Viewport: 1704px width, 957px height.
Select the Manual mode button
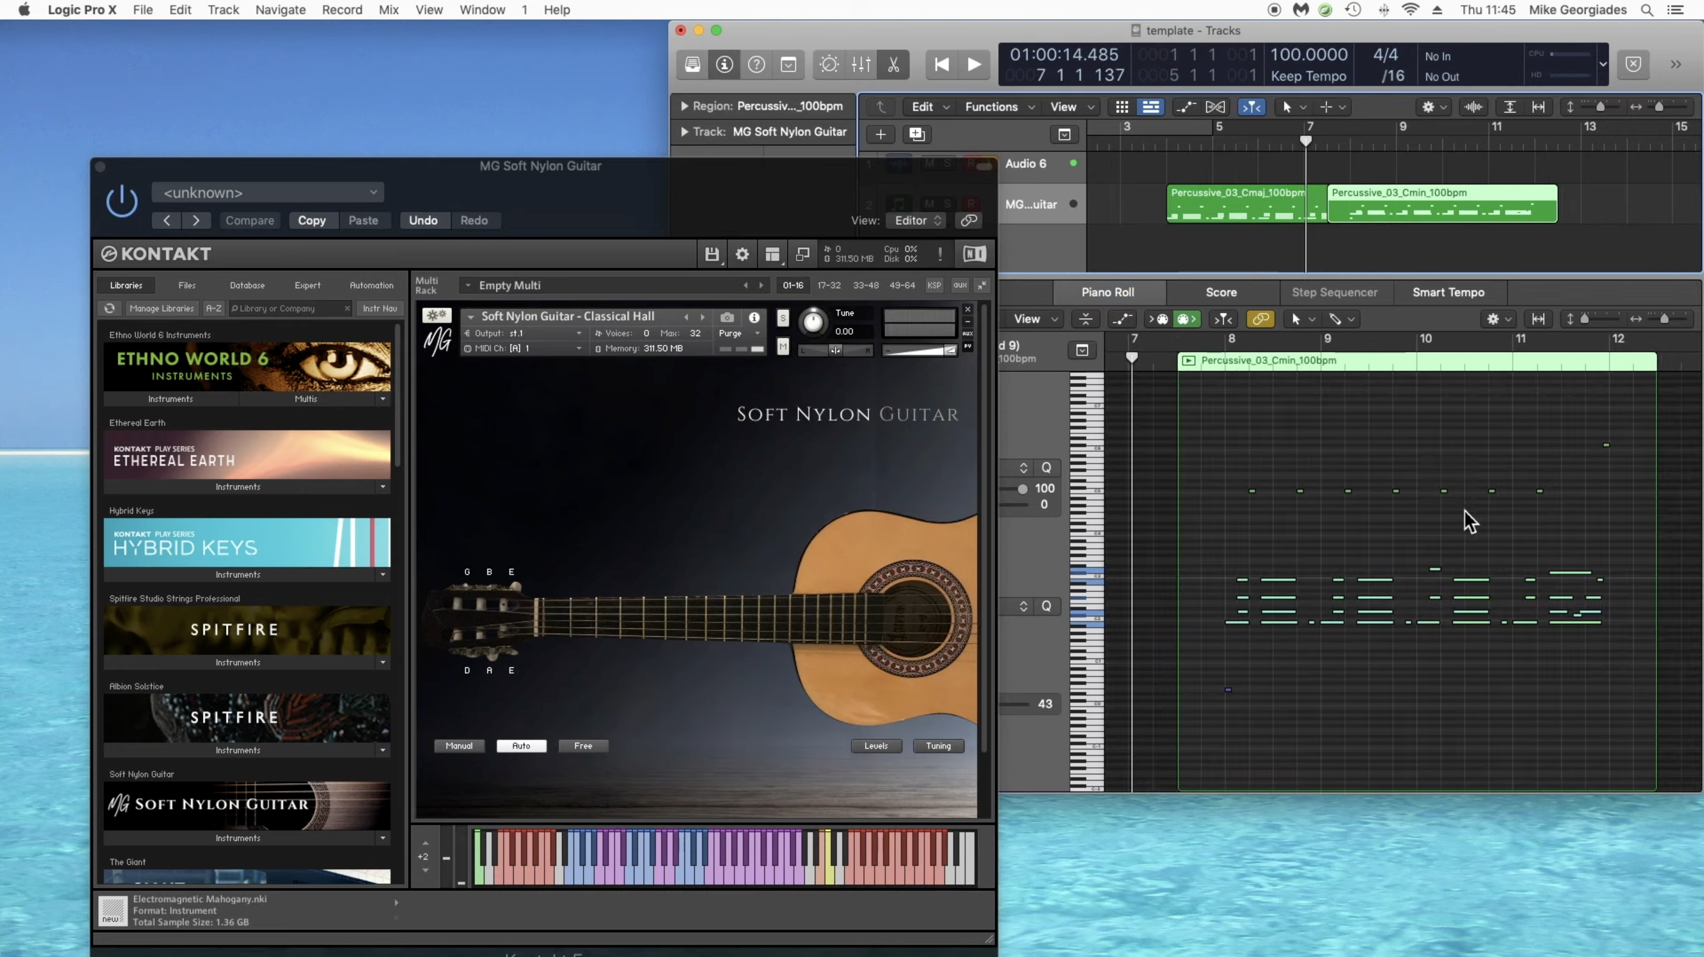click(x=459, y=746)
